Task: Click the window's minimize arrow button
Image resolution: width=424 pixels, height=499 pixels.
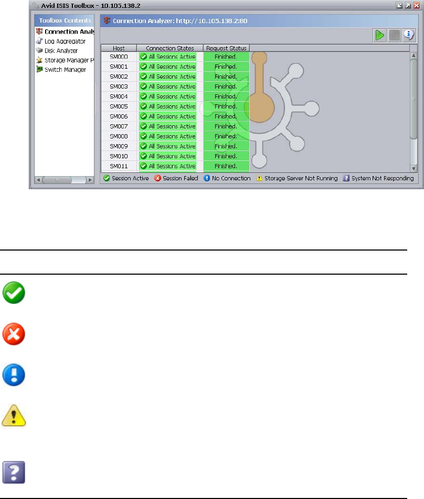Action: [399, 5]
